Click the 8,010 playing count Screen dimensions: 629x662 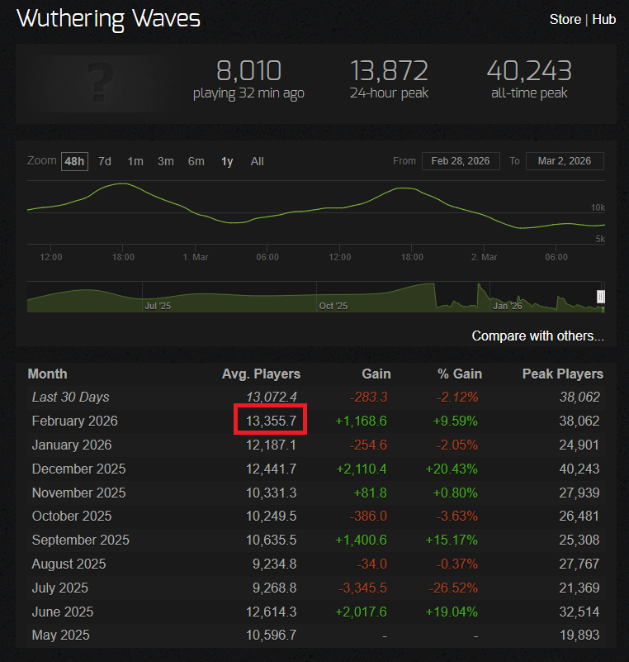tap(248, 70)
